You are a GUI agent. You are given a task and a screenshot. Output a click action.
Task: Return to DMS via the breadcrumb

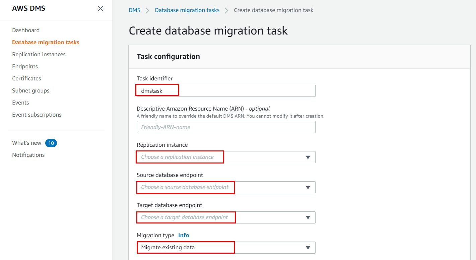coord(135,10)
